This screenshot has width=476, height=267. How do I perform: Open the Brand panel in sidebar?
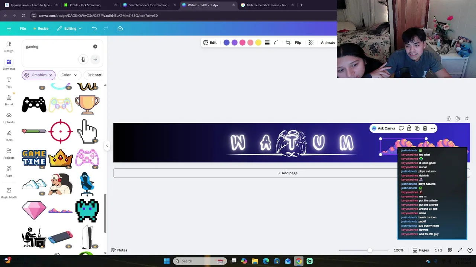9,100
